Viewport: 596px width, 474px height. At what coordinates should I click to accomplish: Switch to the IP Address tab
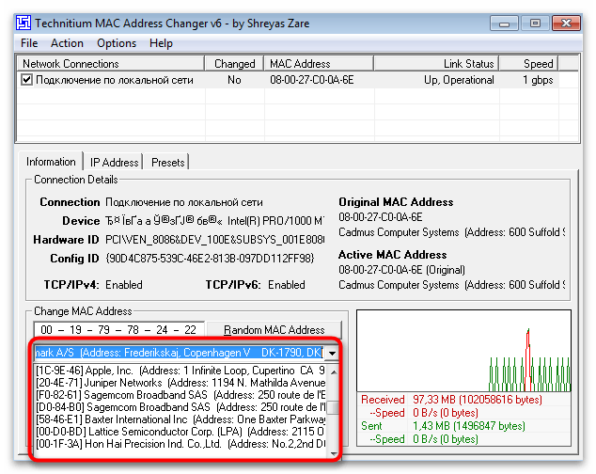click(114, 163)
